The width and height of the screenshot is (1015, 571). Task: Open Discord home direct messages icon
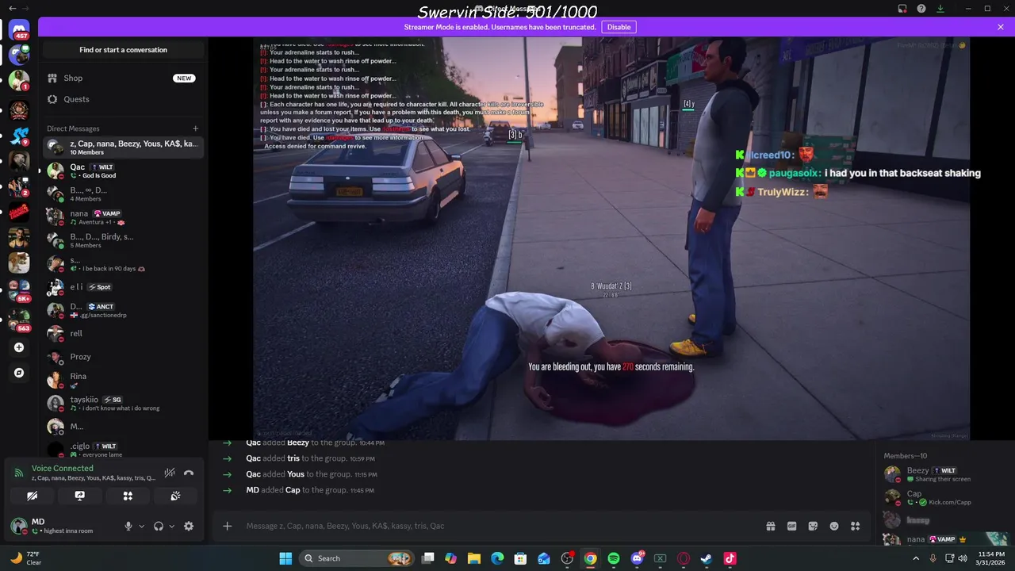pos(19,30)
